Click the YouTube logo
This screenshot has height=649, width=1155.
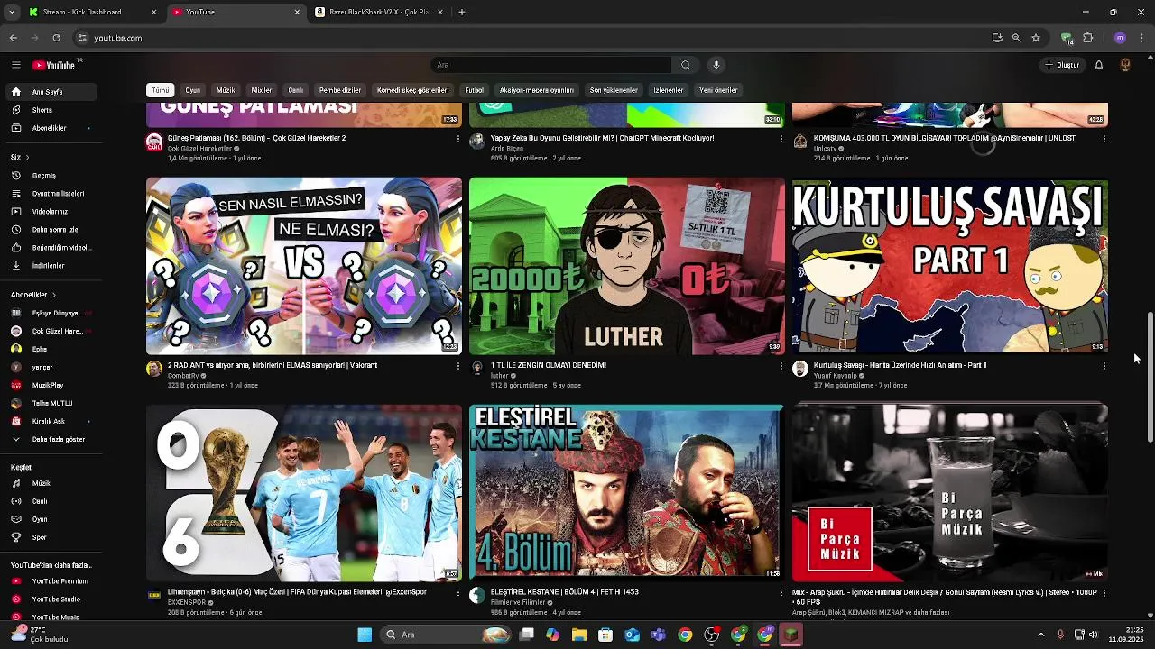(54, 65)
